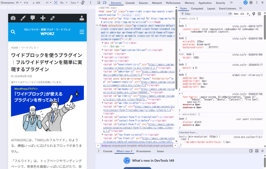Toggle the :hov element state button

coord(236,14)
